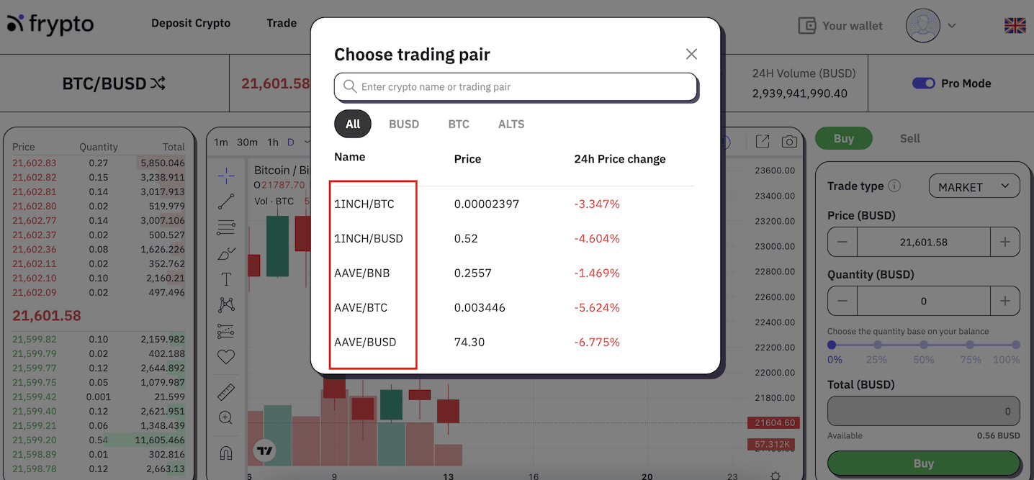
Task: Click the trading pair search field
Action: [x=516, y=86]
